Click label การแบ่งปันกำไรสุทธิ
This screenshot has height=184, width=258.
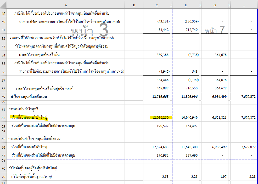click(23, 109)
